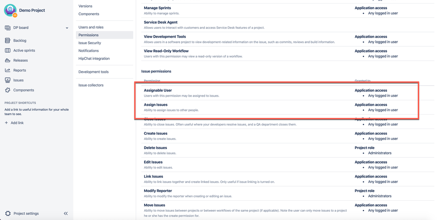Click DP board label in sidebar
This screenshot has width=438, height=220.
coord(21,28)
